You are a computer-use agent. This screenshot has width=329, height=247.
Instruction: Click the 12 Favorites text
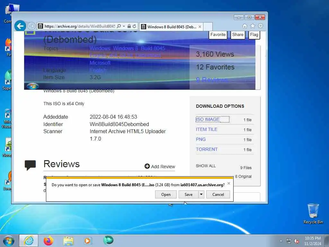[x=215, y=67]
